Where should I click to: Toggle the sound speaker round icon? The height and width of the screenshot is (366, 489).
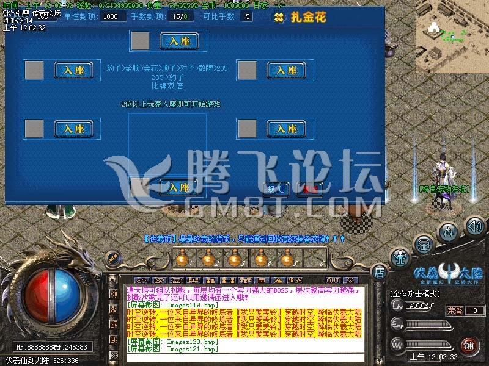click(474, 226)
